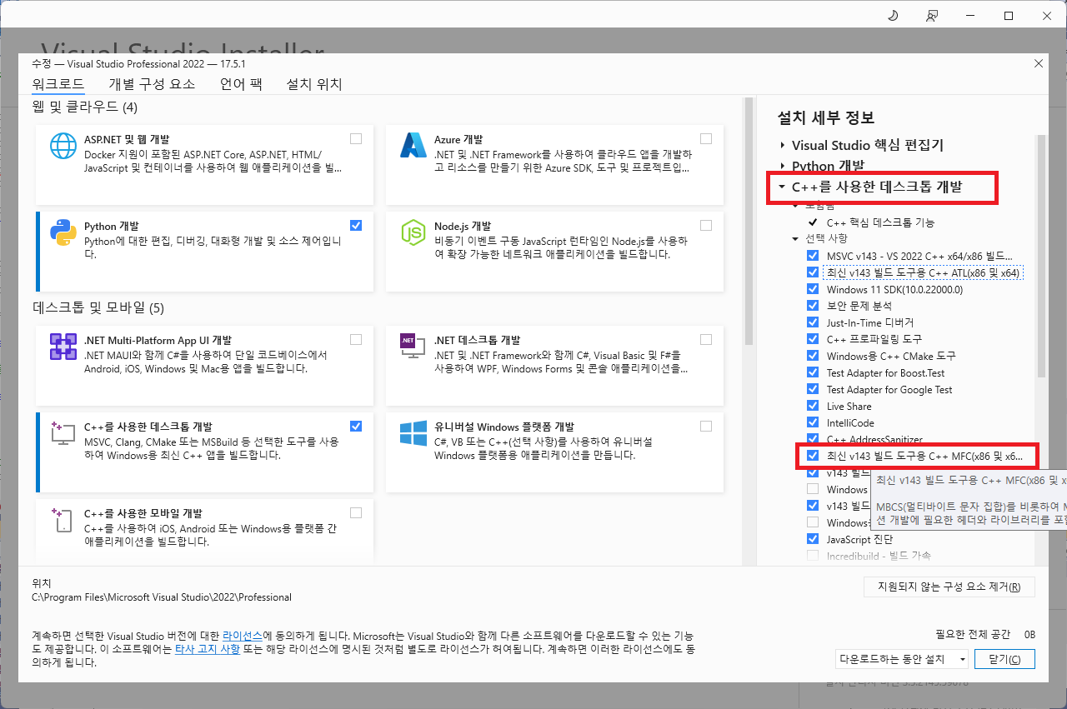The width and height of the screenshot is (1067, 709).
Task: Uncheck the Just-In-Time debugger option
Action: pos(813,322)
